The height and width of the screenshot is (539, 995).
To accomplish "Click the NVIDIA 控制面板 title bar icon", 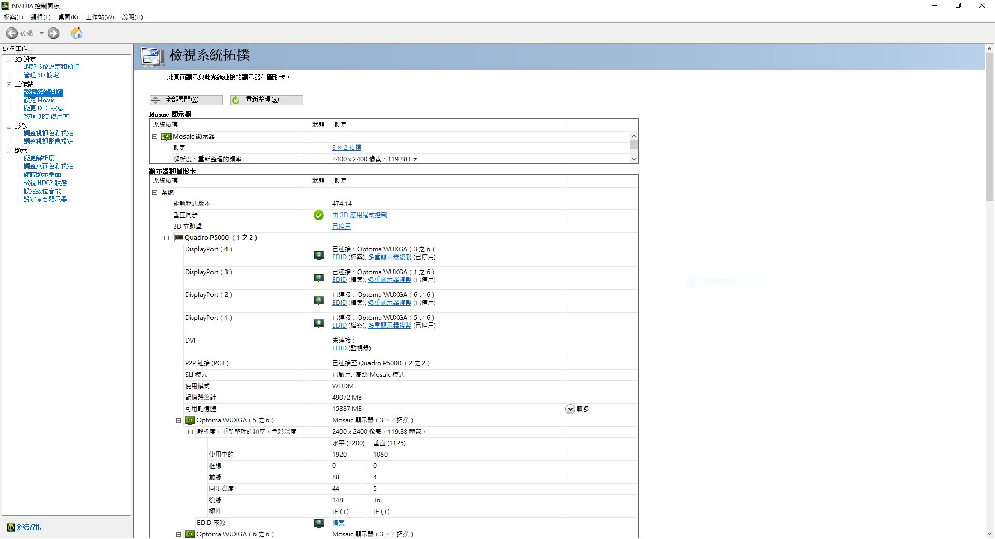I will pyautogui.click(x=6, y=6).
